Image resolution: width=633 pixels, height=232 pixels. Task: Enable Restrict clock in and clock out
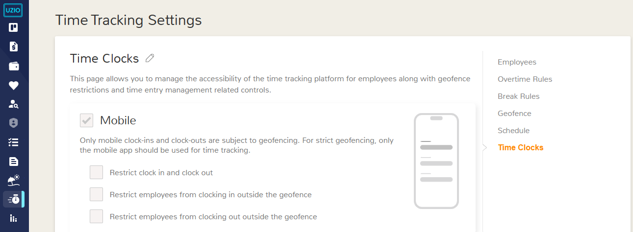click(96, 172)
